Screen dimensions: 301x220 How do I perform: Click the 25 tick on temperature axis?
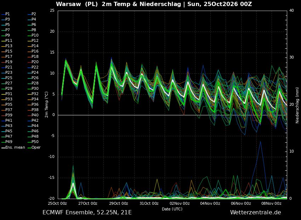(52, 11)
